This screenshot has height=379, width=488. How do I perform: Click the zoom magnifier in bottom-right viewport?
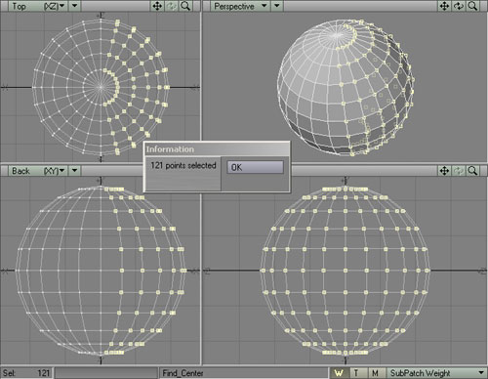pos(472,171)
